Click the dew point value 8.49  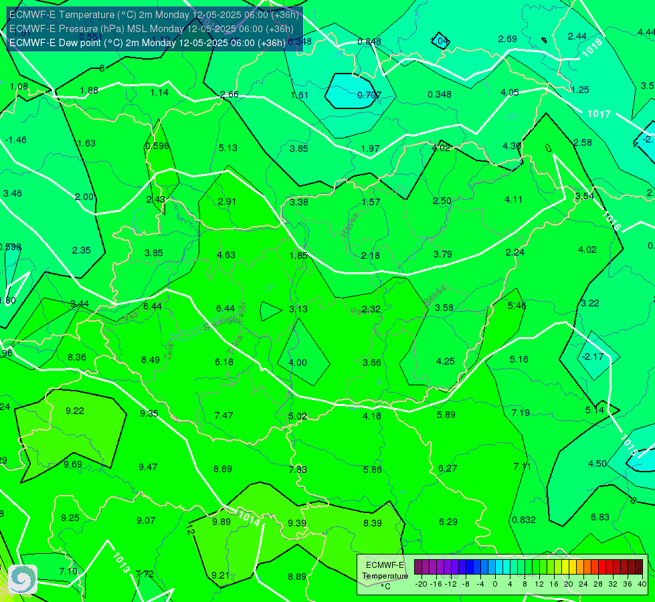click(151, 360)
